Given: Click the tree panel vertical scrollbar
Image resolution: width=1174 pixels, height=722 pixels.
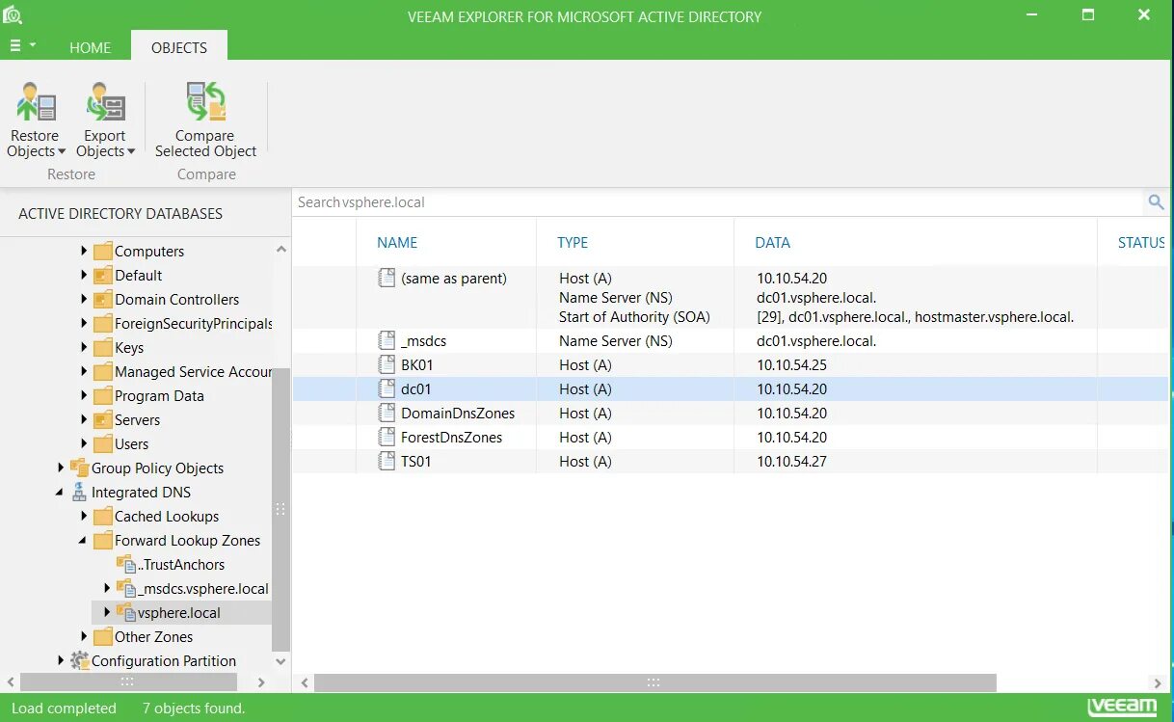Looking at the screenshot, I should [280, 509].
